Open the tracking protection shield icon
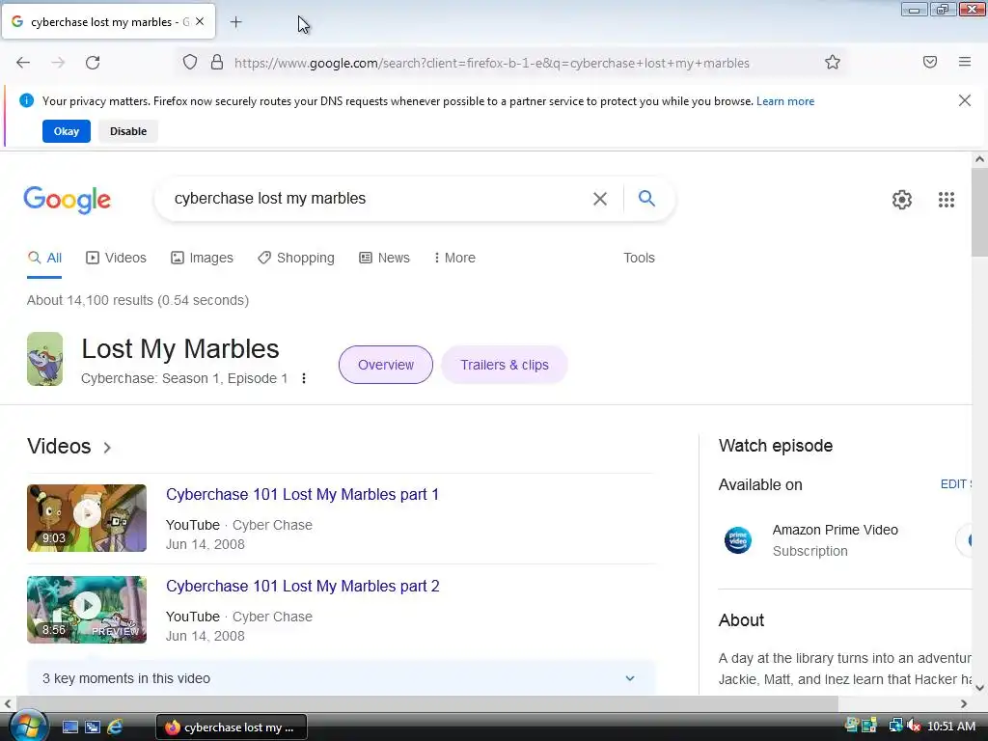The height and width of the screenshot is (741, 988). (190, 63)
